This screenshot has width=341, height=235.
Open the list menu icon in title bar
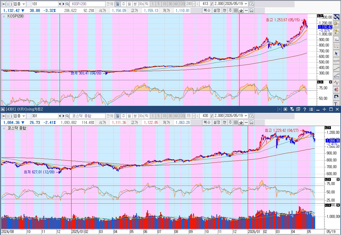pos(311,109)
